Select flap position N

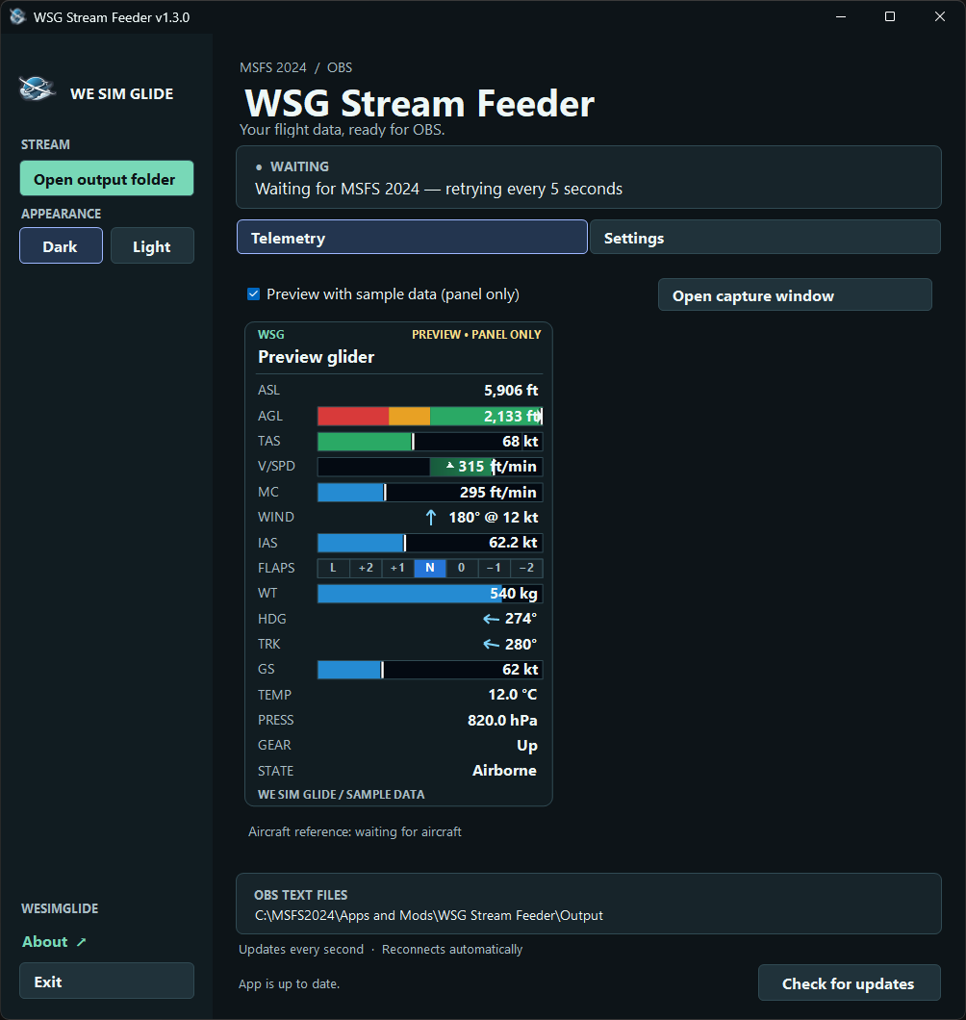point(430,568)
